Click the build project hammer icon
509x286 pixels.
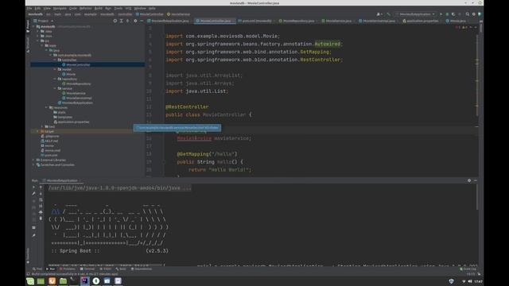click(x=389, y=14)
